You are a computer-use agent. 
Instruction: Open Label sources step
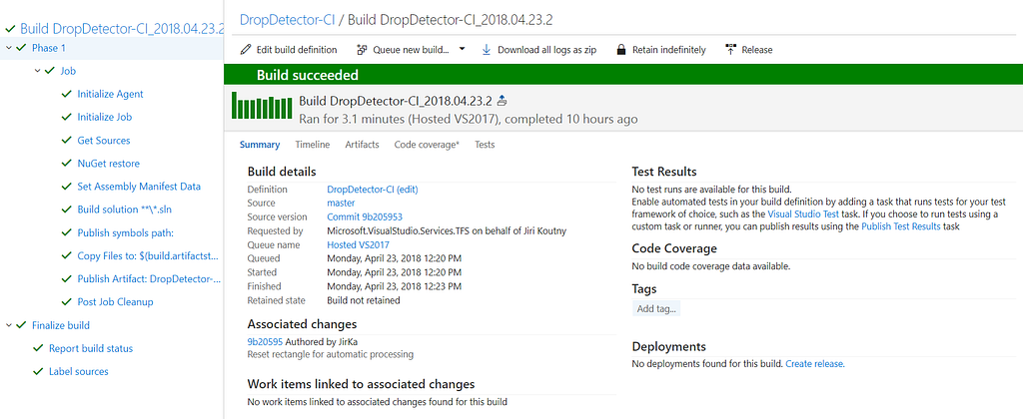[x=78, y=371]
